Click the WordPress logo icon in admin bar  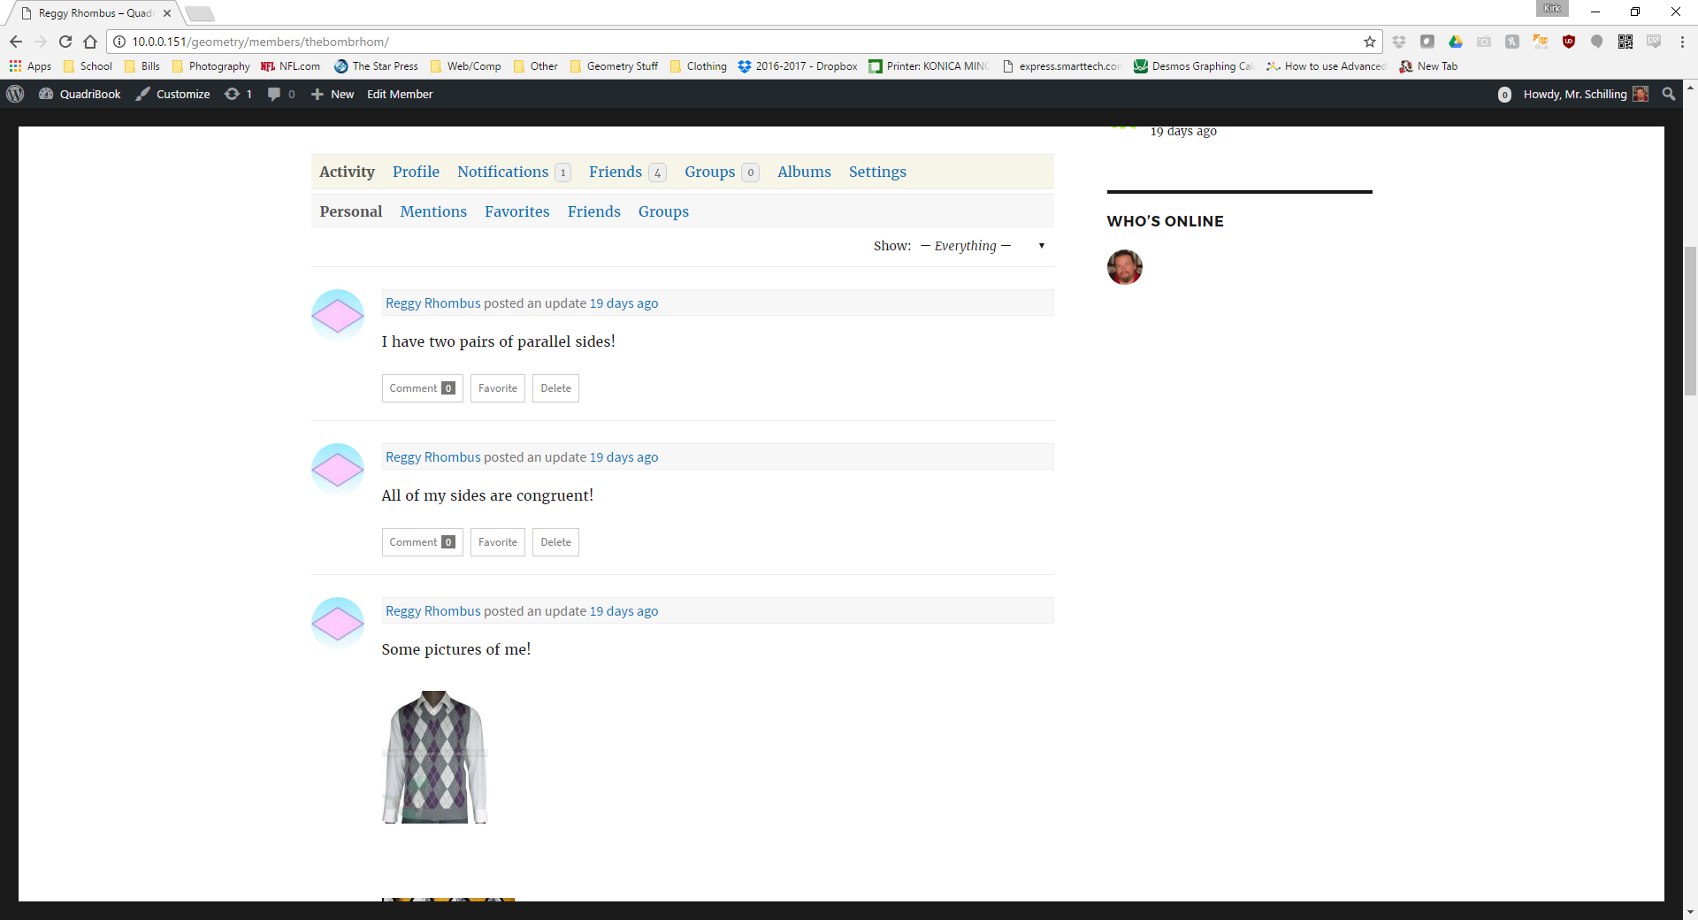click(15, 94)
